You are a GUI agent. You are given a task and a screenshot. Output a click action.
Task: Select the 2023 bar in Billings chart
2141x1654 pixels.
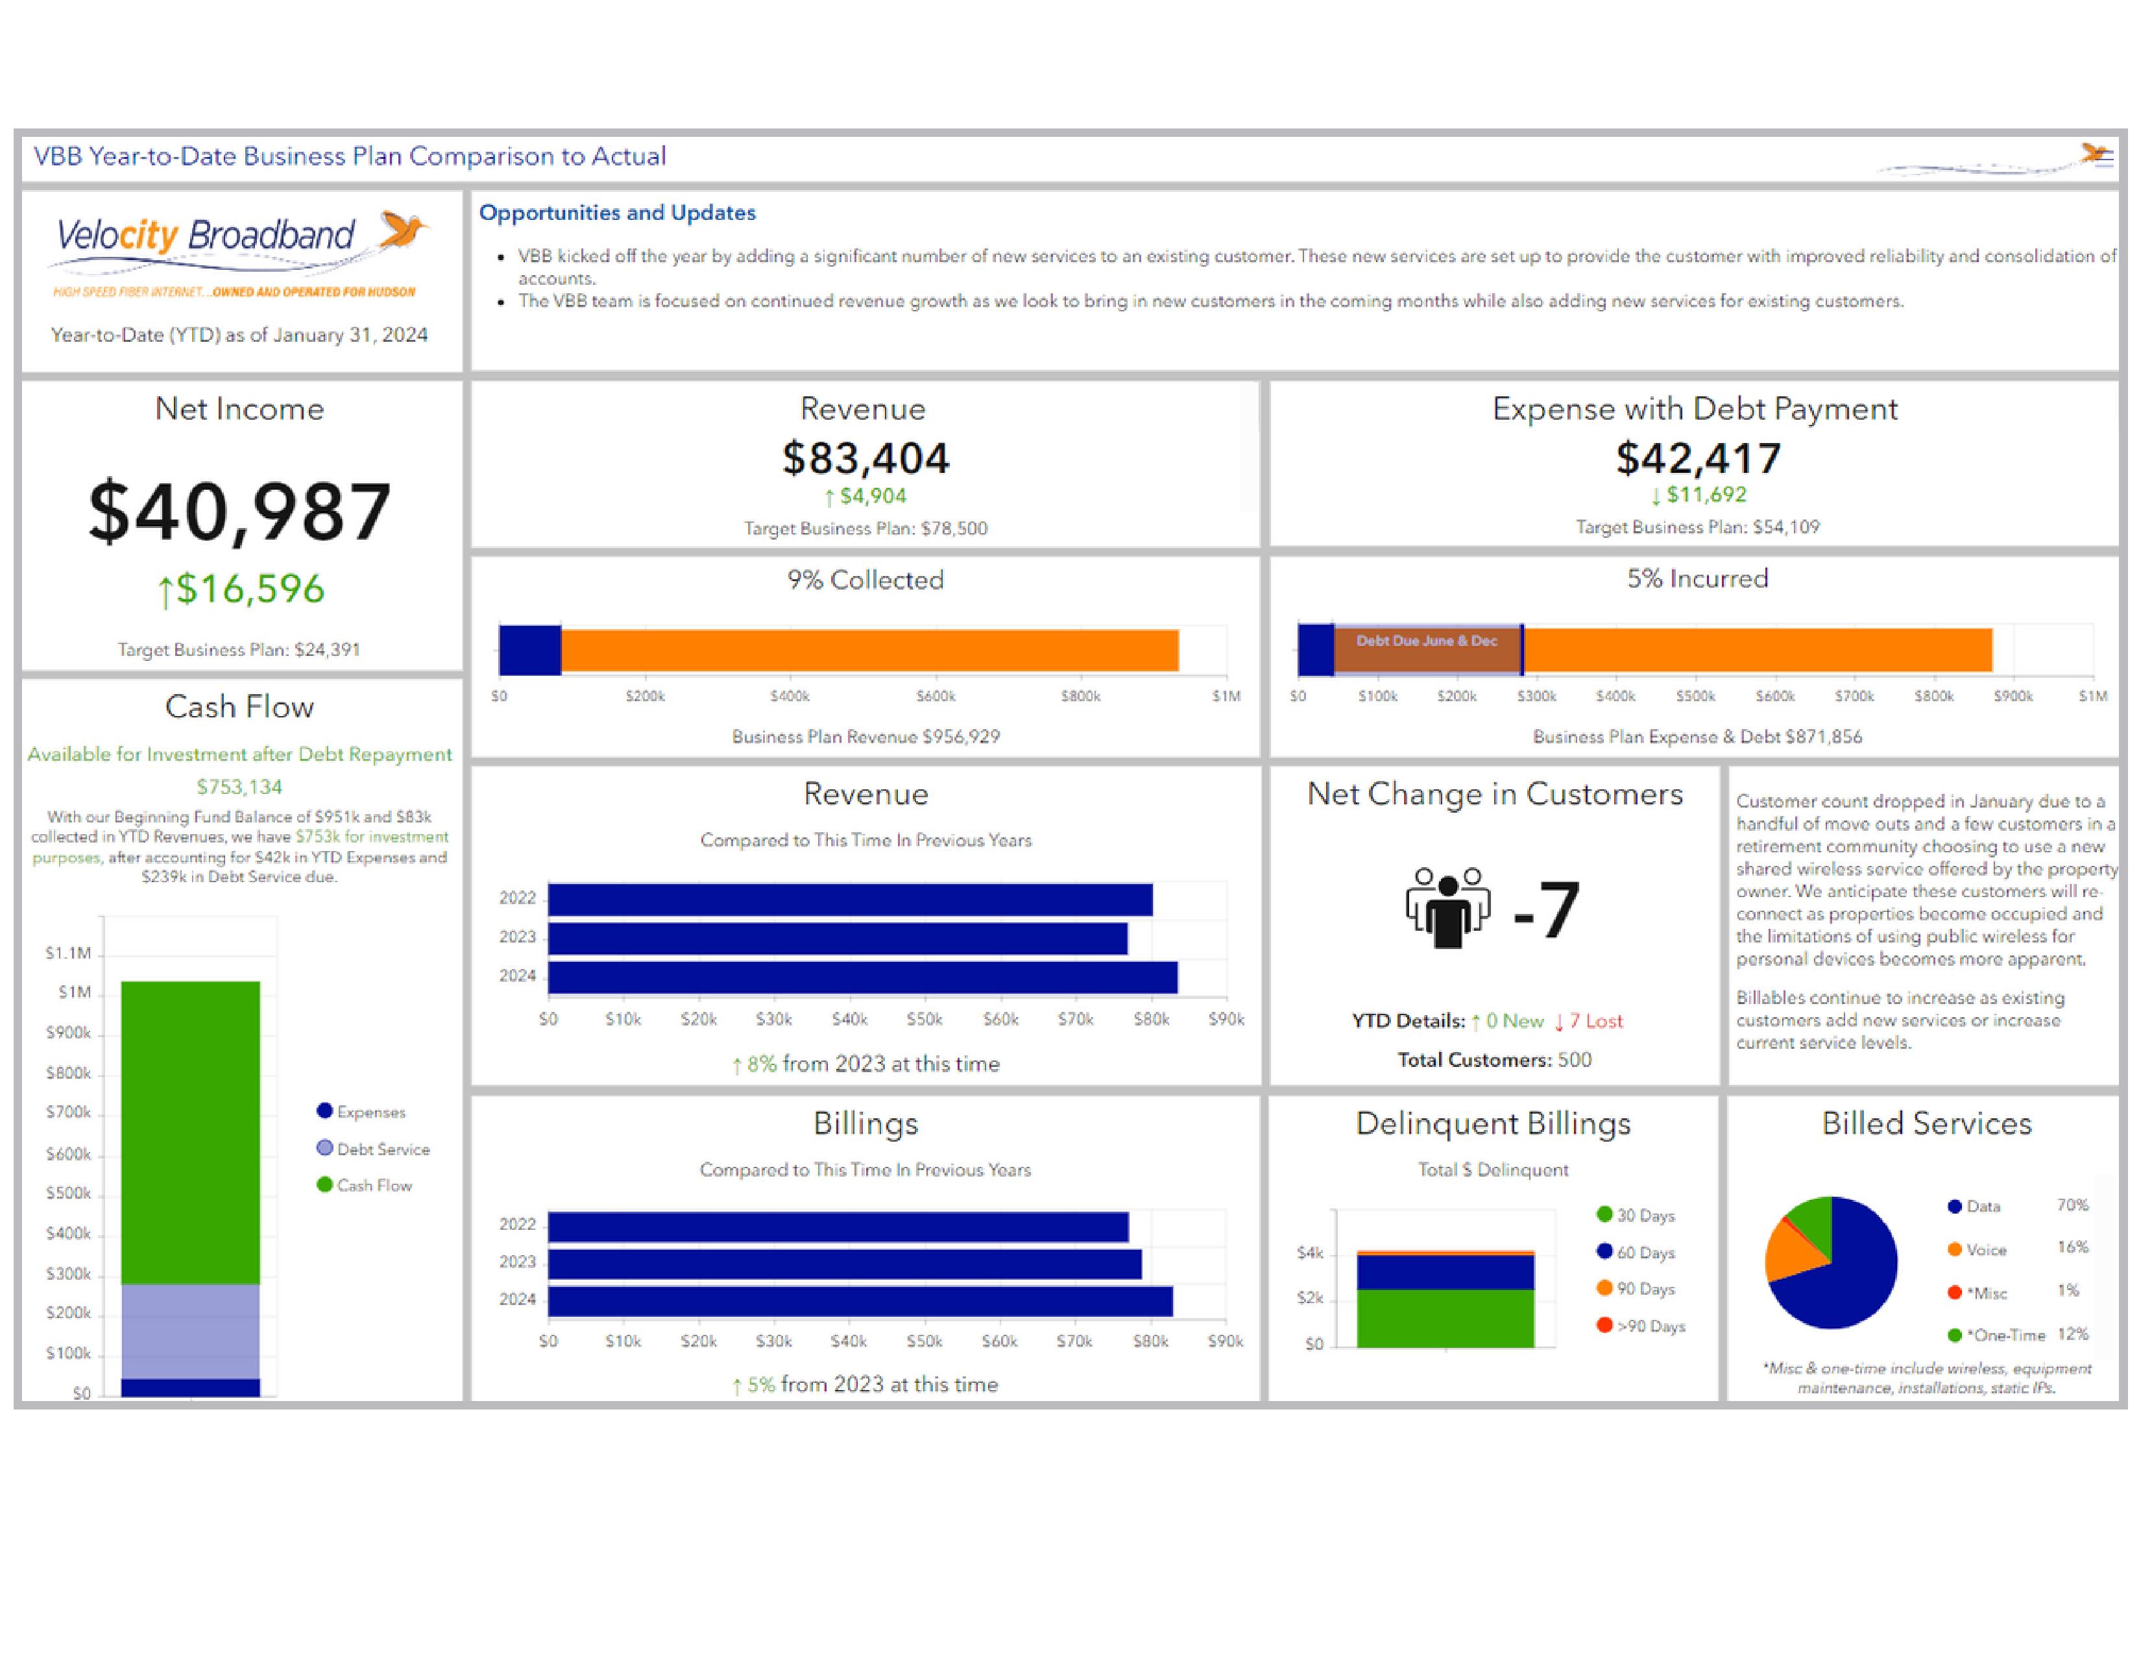click(845, 1263)
